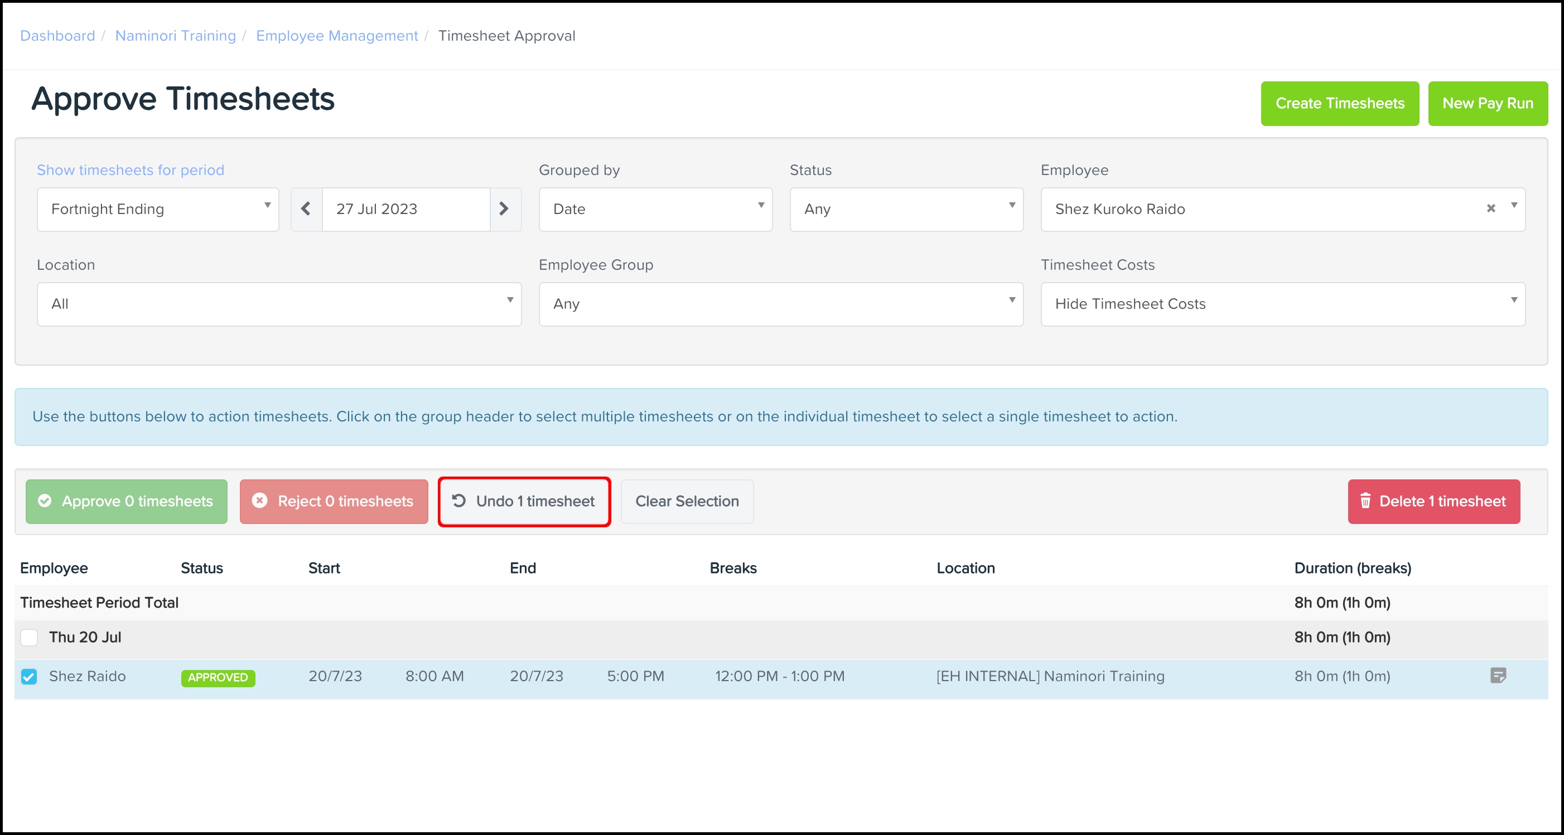Tick the Thu 20 Jul group checkbox
The width and height of the screenshot is (1564, 835).
(29, 637)
